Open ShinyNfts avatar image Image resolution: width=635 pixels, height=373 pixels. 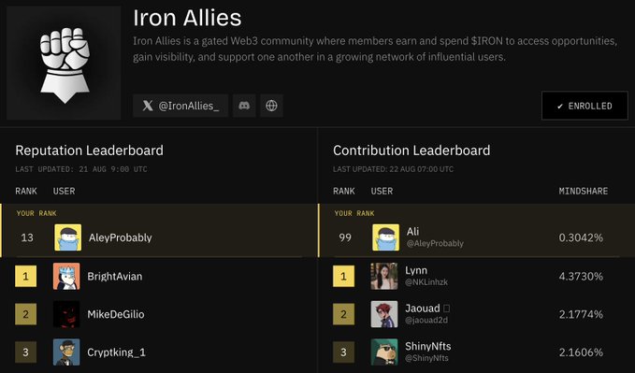[384, 351]
